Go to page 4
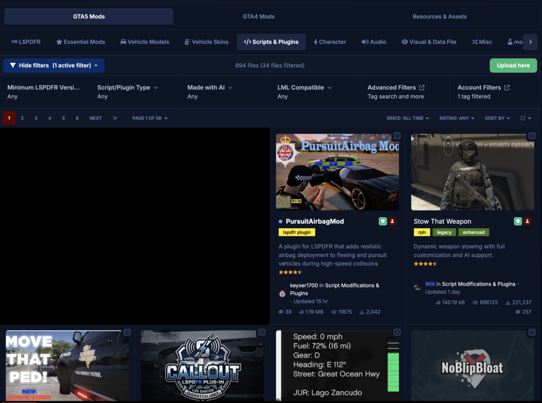This screenshot has width=542, height=403. pyautogui.click(x=50, y=118)
